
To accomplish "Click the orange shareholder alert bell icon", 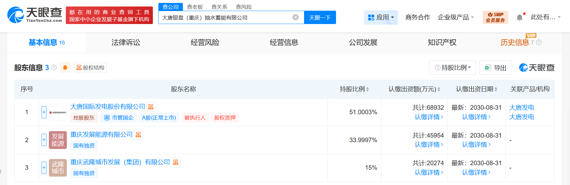I will (x=65, y=68).
